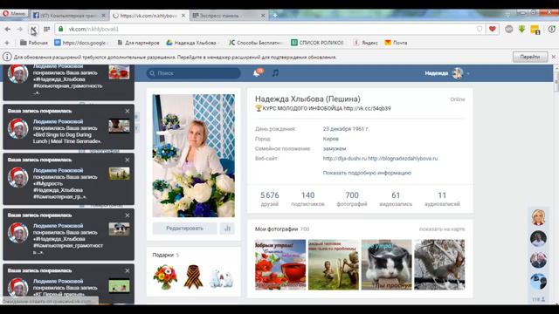Screen dimensions: 559x314
Task: Open the Почта bookmark
Action: click(396, 43)
